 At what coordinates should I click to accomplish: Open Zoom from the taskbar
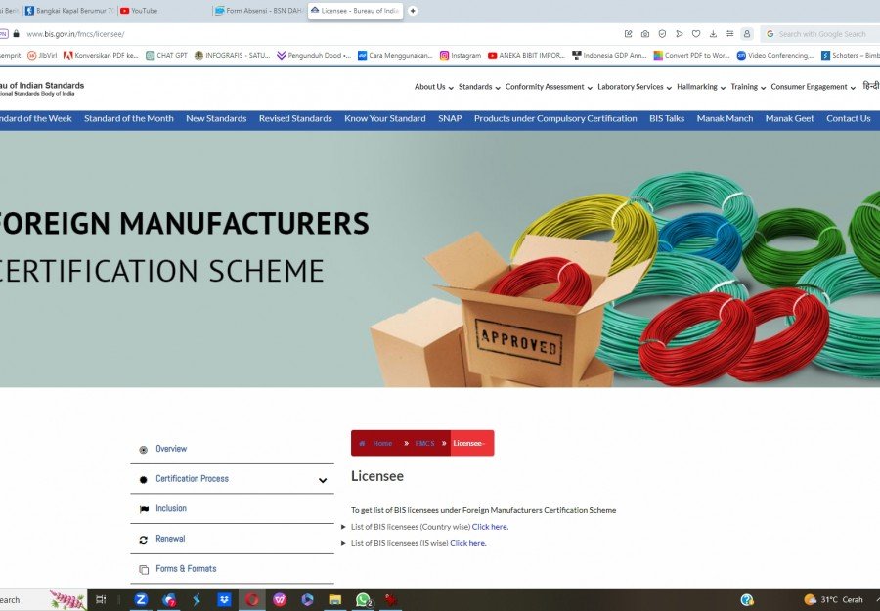pos(141,600)
